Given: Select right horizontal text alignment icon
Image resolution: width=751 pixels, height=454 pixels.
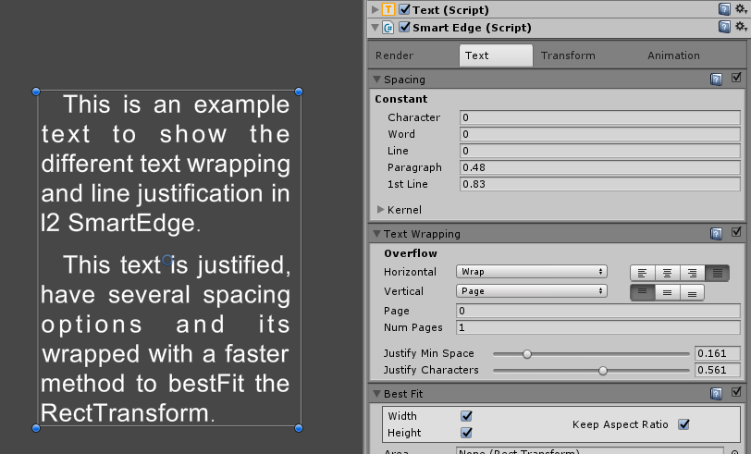Looking at the screenshot, I should 692,273.
